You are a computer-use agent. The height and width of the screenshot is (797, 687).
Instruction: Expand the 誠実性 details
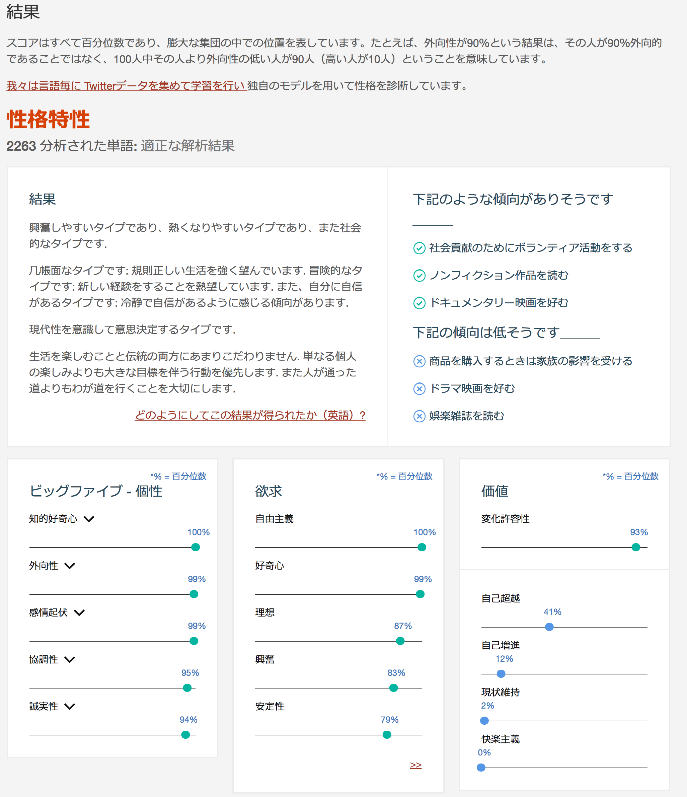pyautogui.click(x=69, y=707)
